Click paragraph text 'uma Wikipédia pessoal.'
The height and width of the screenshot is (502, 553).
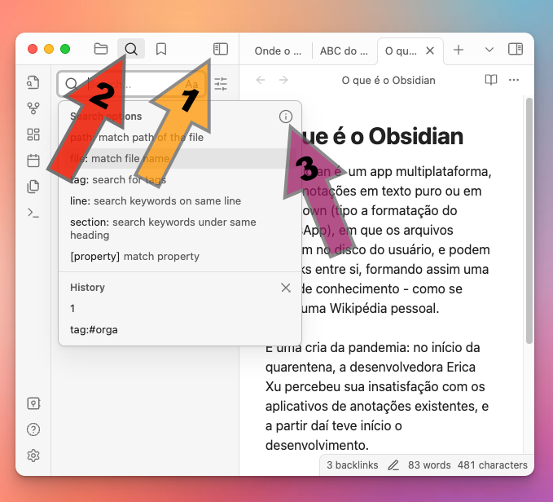pos(370,308)
